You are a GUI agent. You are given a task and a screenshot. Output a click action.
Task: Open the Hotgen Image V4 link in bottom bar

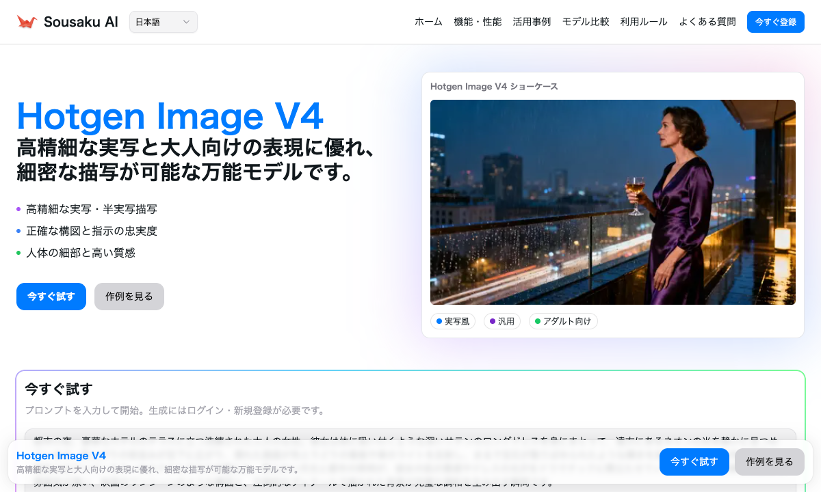pos(61,455)
